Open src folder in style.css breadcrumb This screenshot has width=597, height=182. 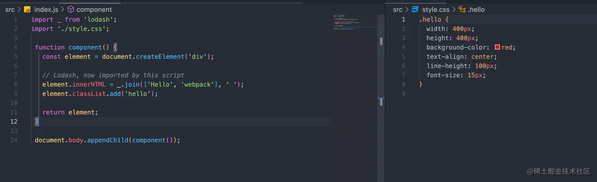[x=398, y=9]
